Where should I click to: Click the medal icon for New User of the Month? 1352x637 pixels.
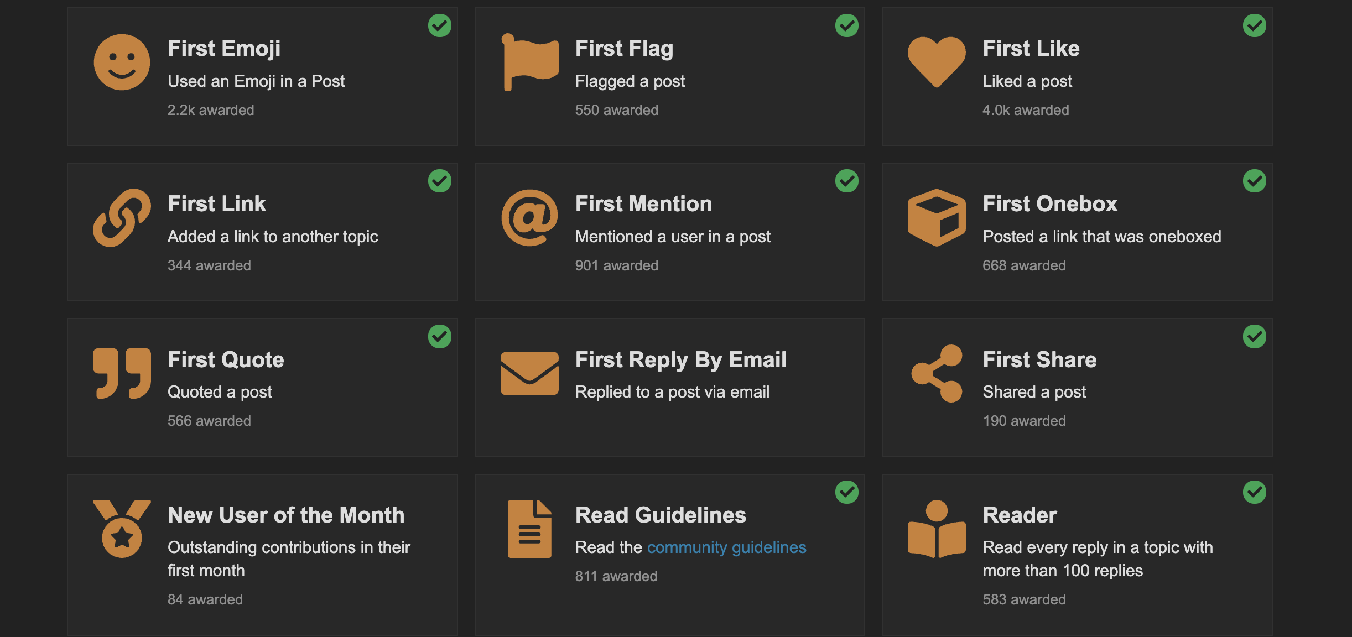click(x=122, y=529)
